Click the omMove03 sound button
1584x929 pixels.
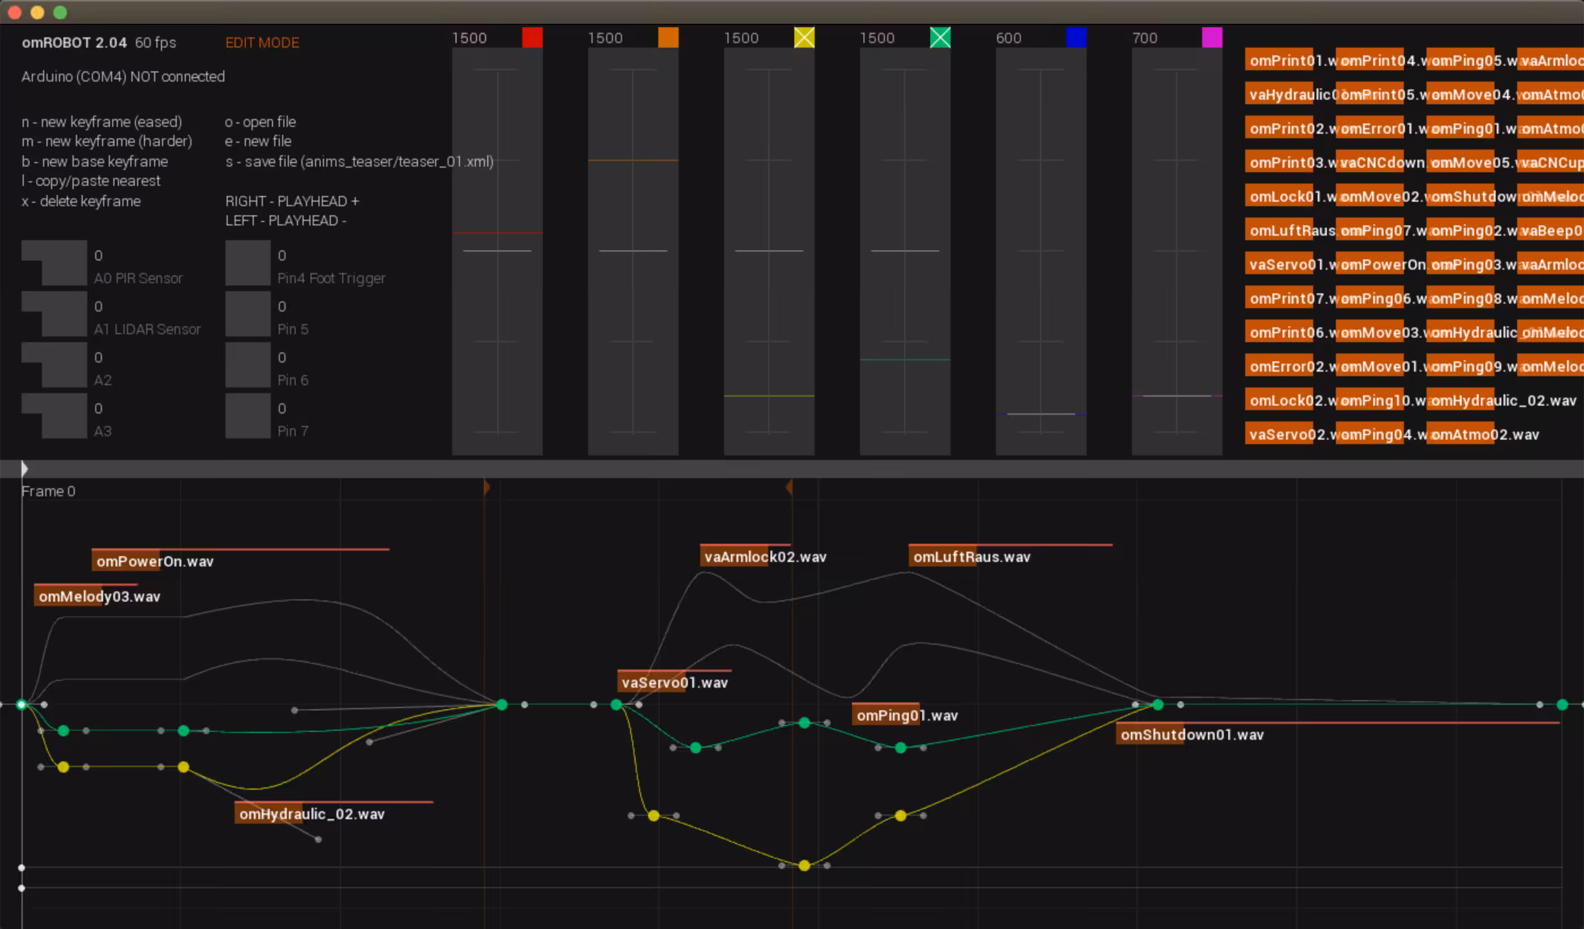[x=1370, y=332]
